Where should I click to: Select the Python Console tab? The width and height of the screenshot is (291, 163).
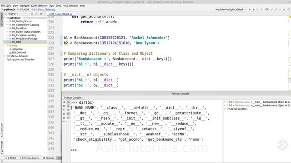click(73, 98)
